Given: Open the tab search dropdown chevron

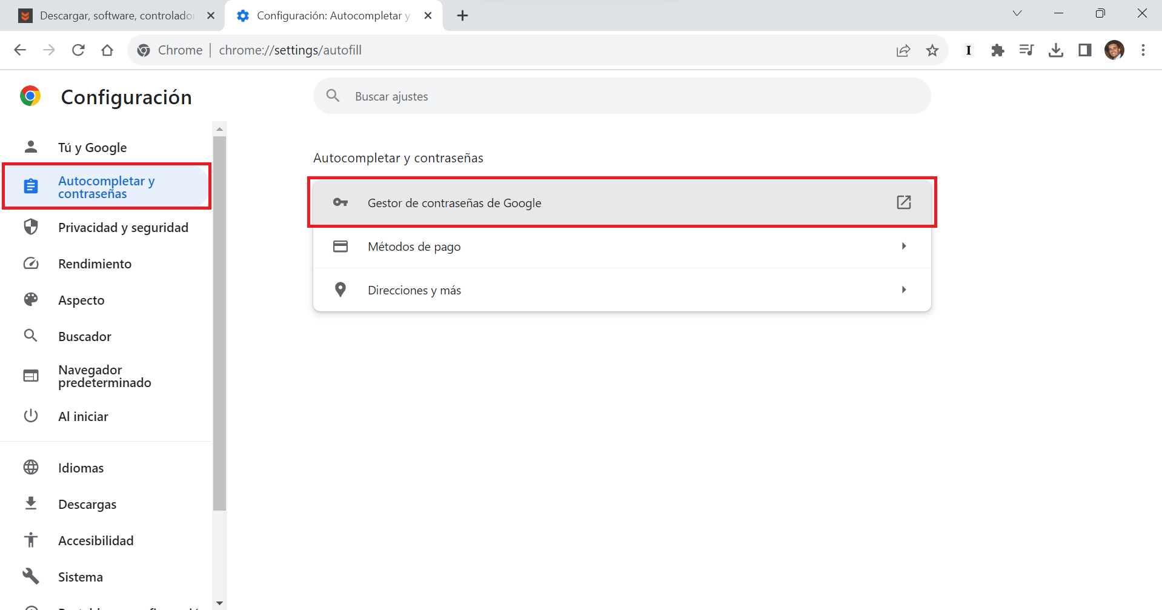Looking at the screenshot, I should pyautogui.click(x=1017, y=14).
